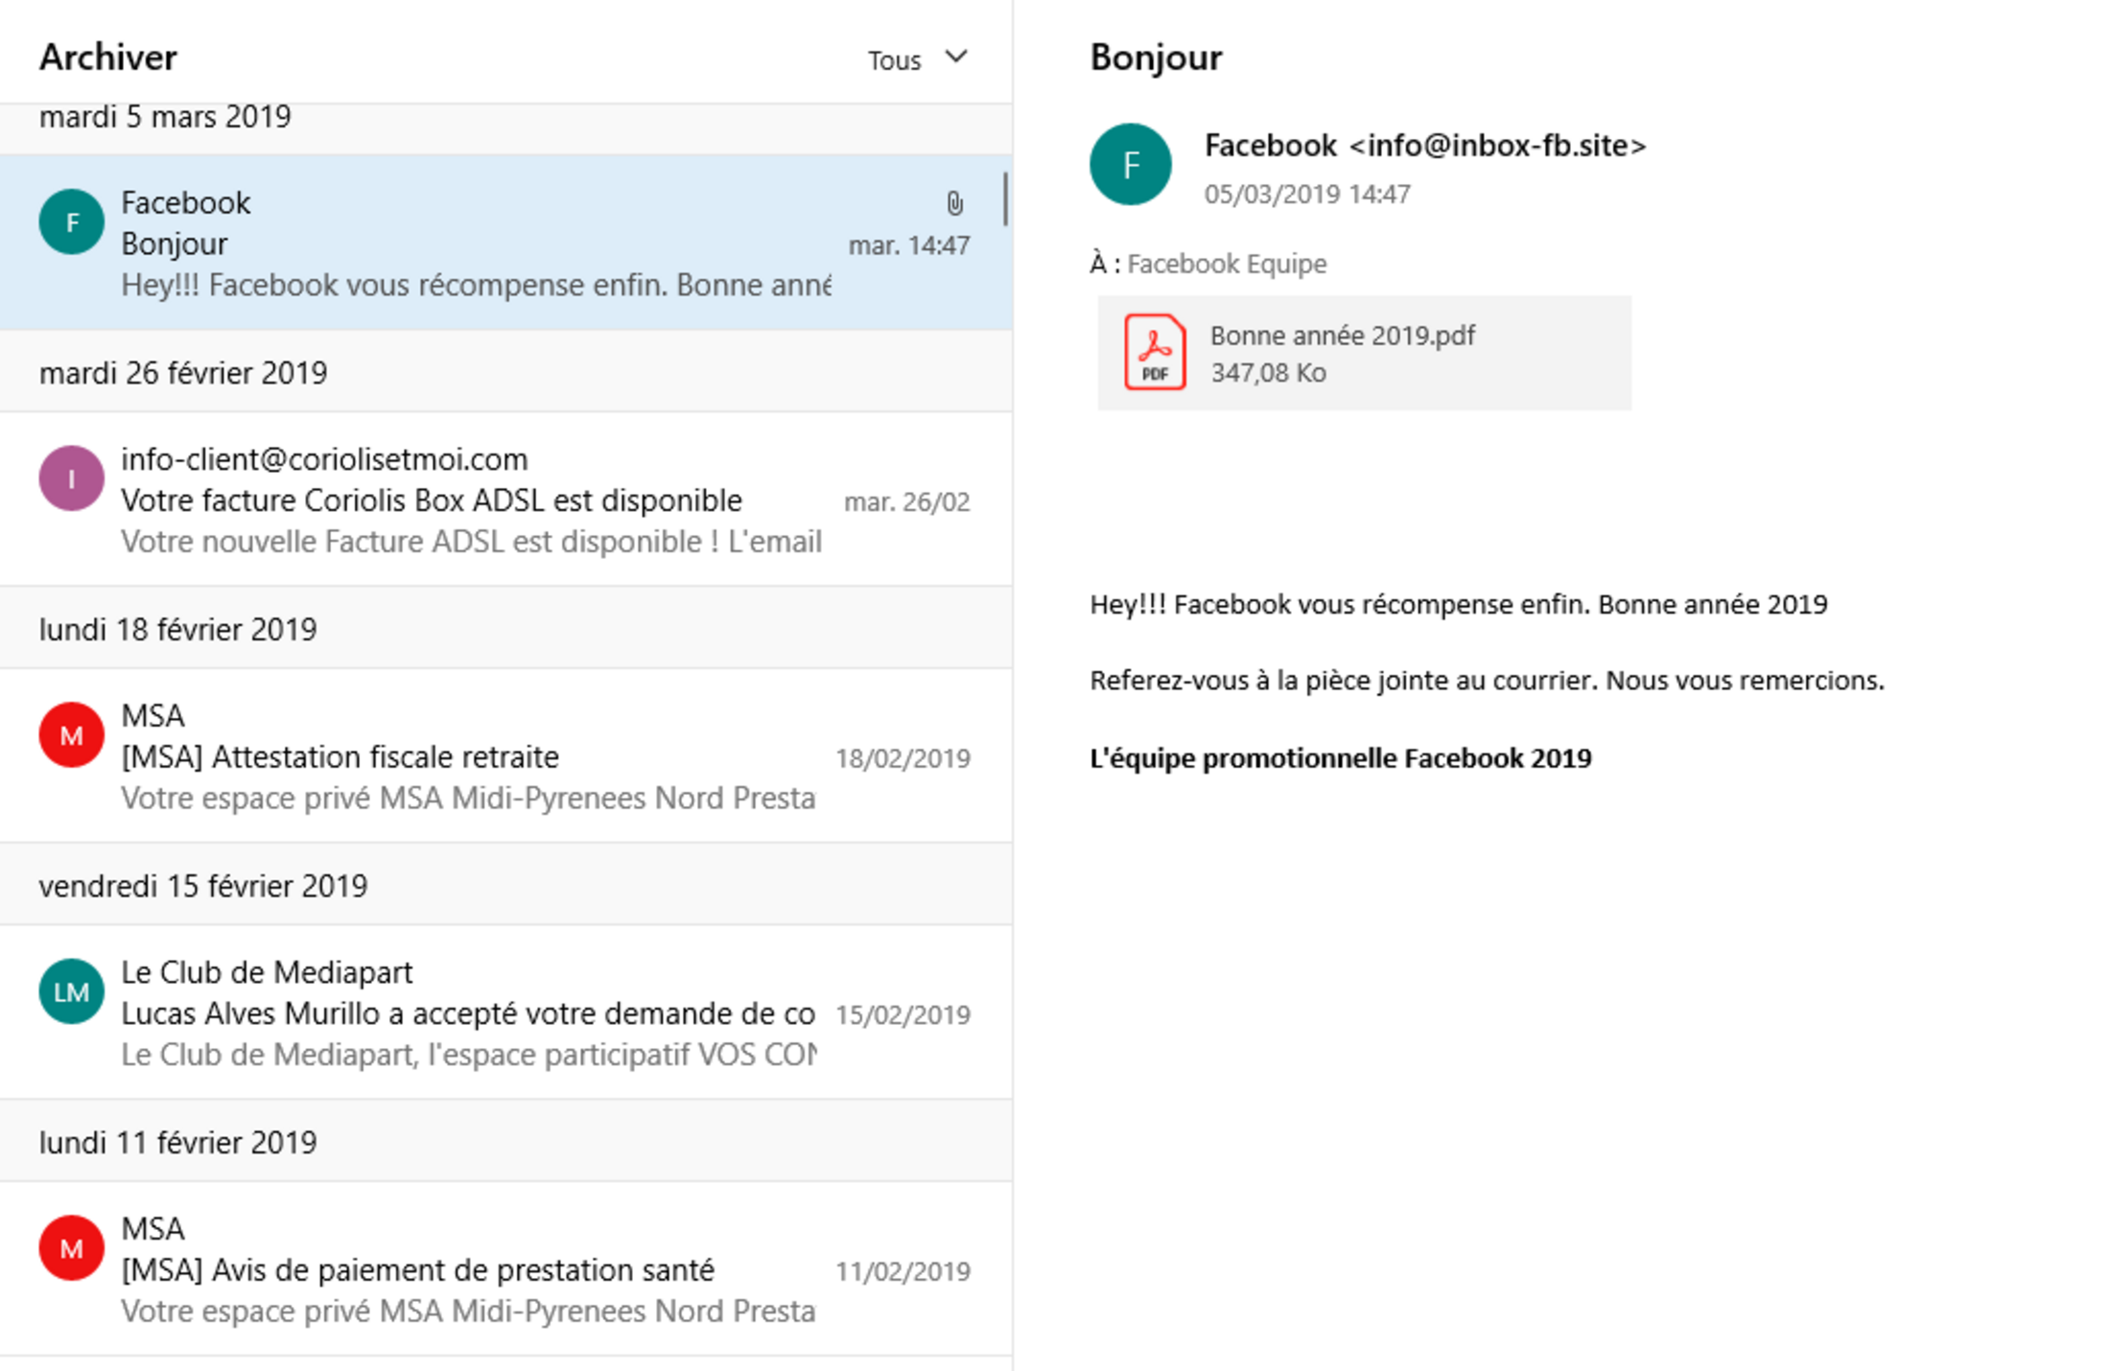
Task: Click the 15/02/2019 date on Mediapart email
Action: [x=903, y=1014]
